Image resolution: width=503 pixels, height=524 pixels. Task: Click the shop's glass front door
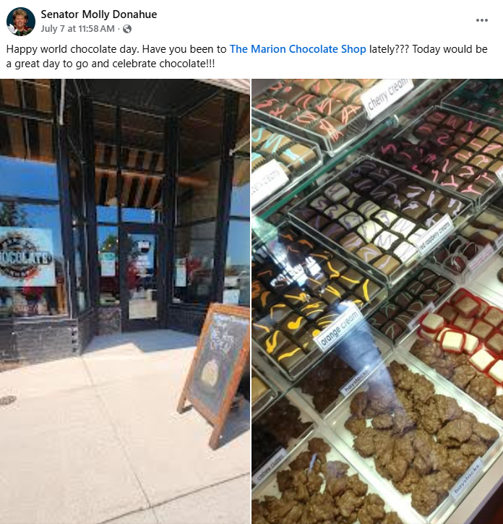click(x=142, y=278)
